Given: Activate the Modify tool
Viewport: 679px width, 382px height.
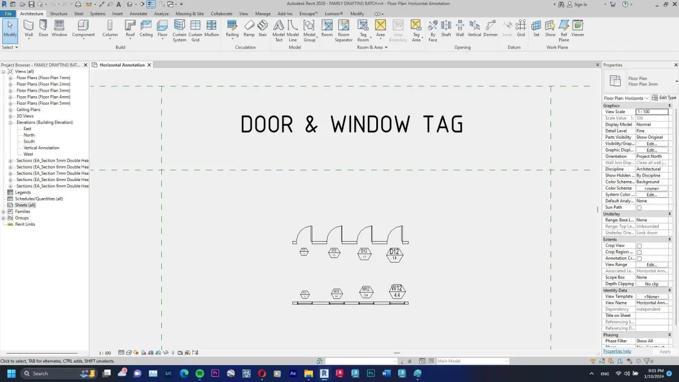Looking at the screenshot, I should (x=10, y=31).
